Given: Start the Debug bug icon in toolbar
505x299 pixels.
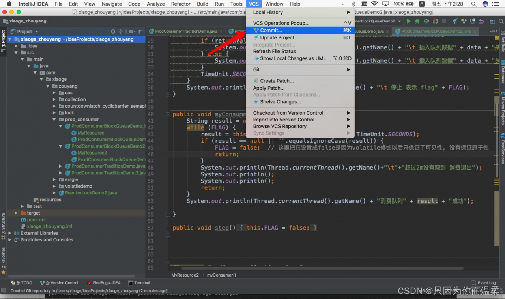Looking at the screenshot, I should [x=417, y=21].
